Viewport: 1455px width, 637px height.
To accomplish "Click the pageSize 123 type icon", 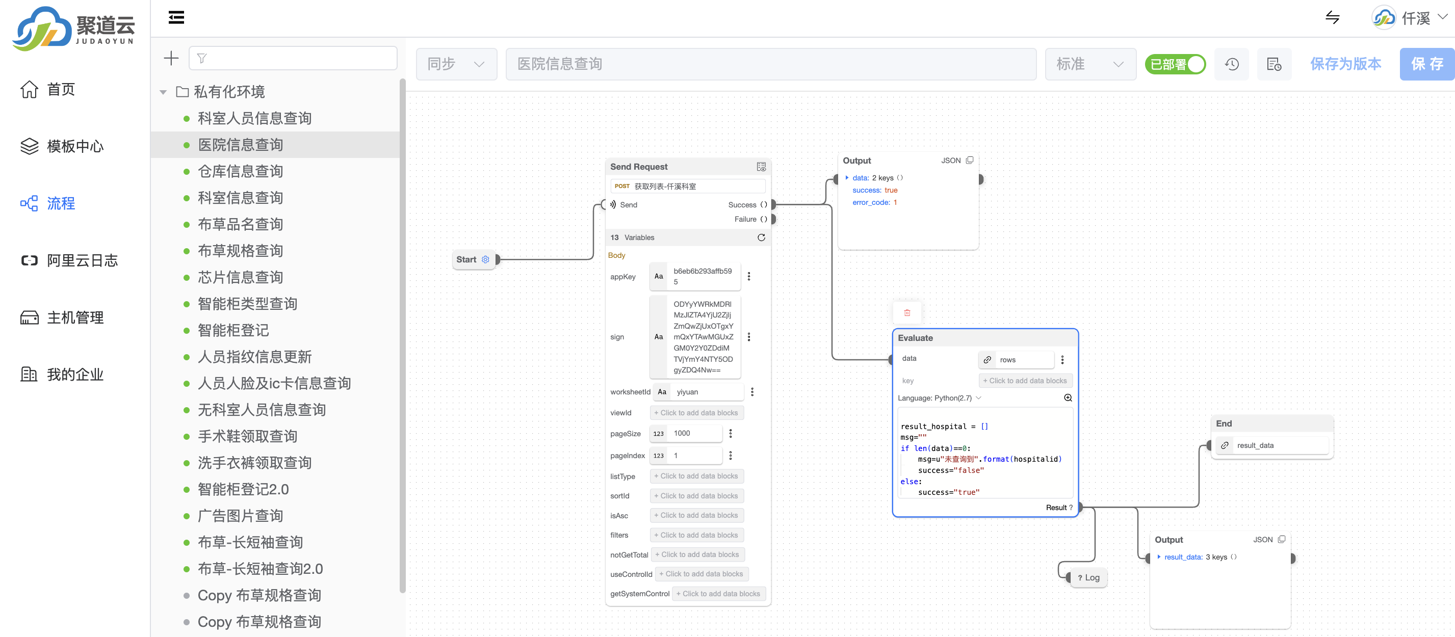I will pos(659,433).
